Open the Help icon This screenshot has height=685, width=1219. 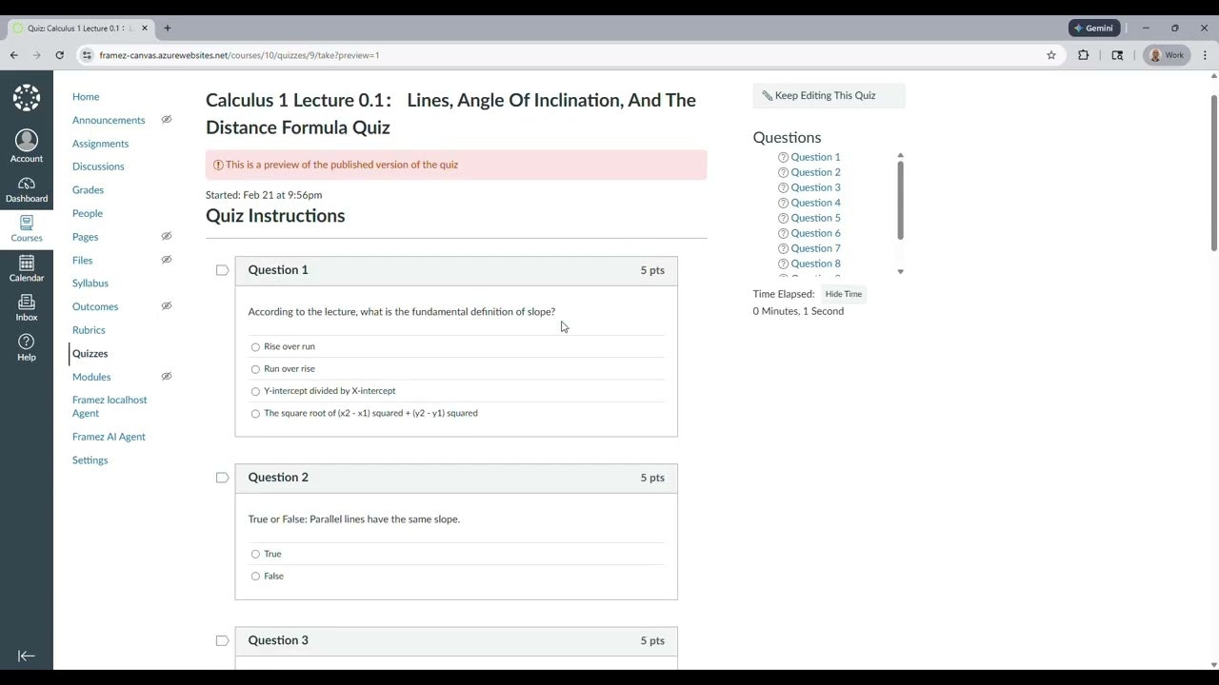(27, 347)
